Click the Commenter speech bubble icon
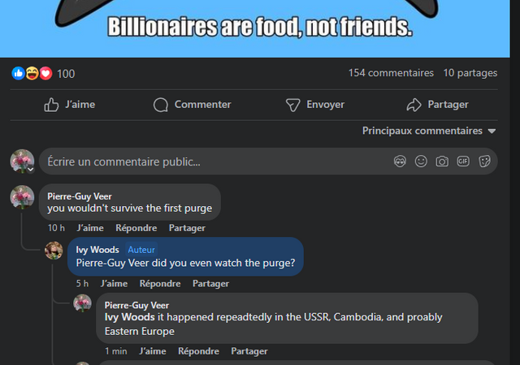This screenshot has height=365, width=520. click(161, 105)
